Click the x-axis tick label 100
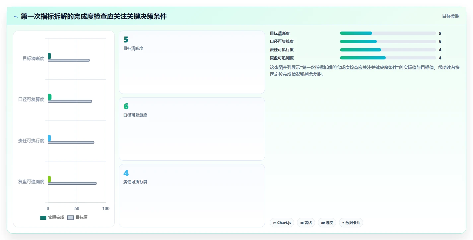473x240 pixels. [x=106, y=208]
